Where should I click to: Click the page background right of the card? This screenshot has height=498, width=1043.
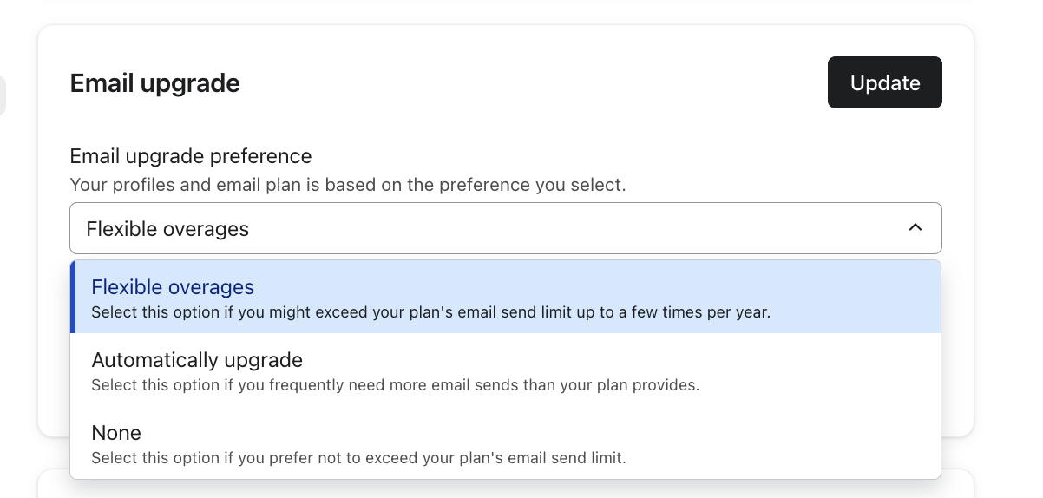tap(1008, 217)
